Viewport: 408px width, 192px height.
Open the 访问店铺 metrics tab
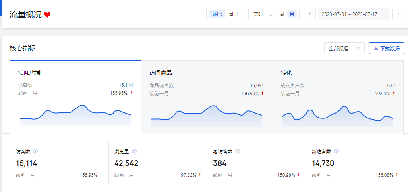pyautogui.click(x=75, y=96)
